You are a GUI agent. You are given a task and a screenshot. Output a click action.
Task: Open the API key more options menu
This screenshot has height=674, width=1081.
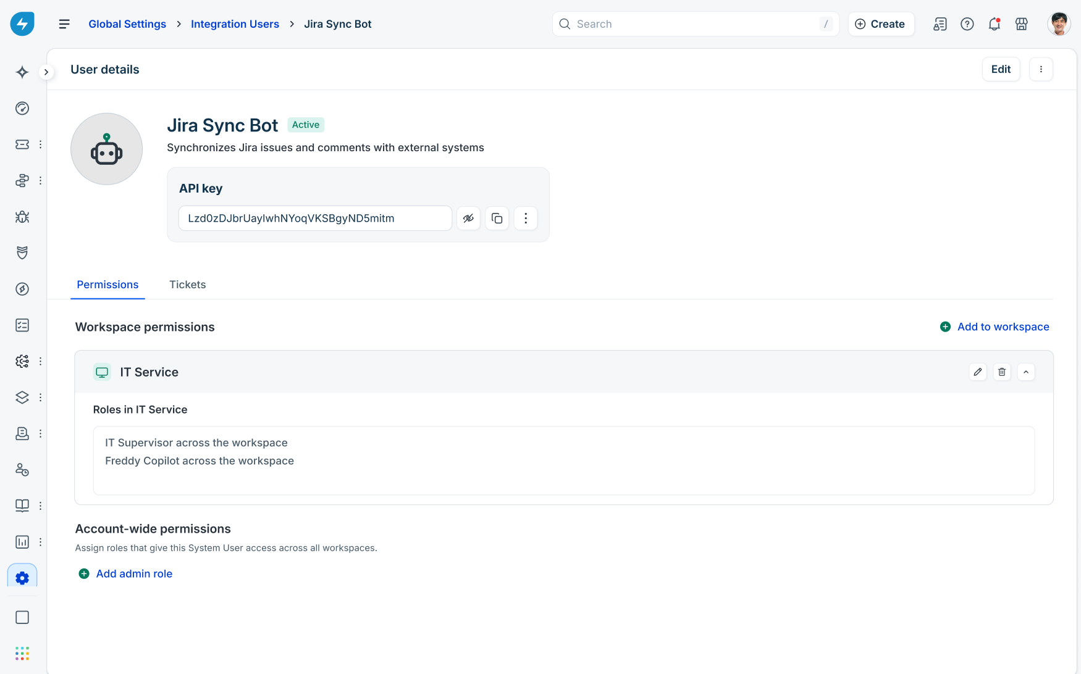[526, 218]
